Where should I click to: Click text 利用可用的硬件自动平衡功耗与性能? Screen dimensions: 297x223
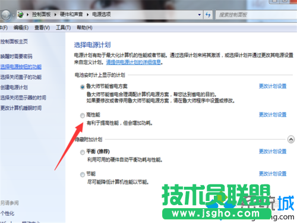(x=125, y=159)
